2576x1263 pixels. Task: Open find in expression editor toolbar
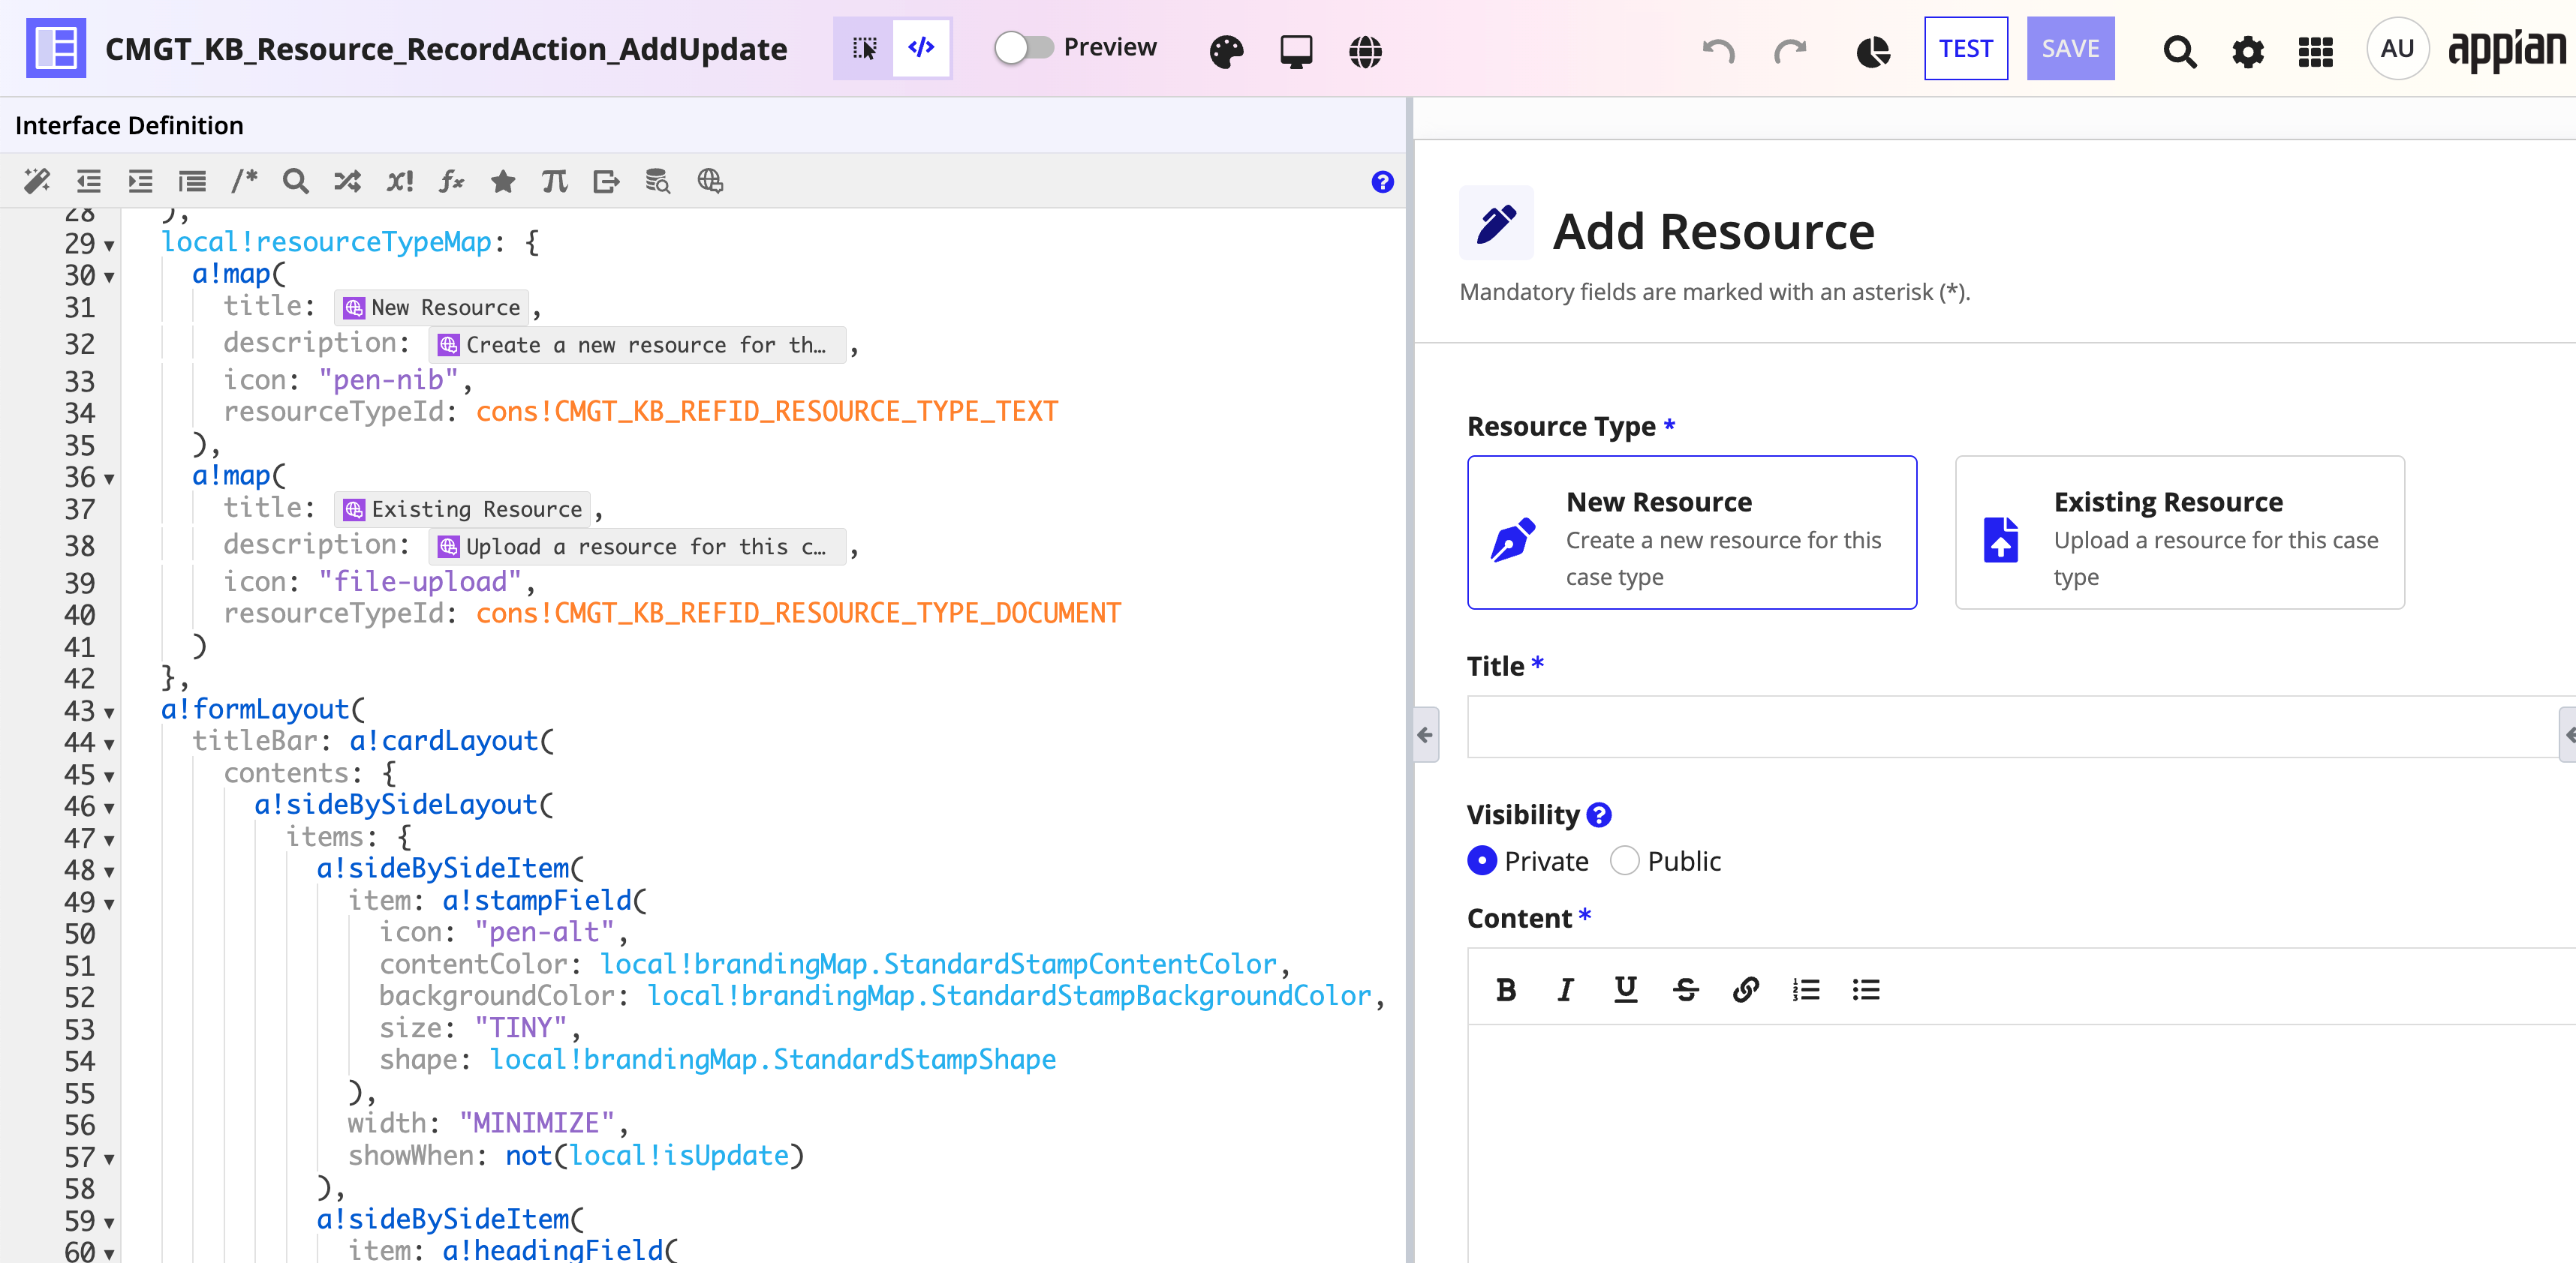click(295, 181)
